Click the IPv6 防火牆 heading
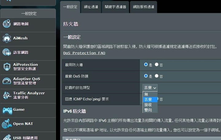Screen dimensions: 221x140 [x=75, y=111]
